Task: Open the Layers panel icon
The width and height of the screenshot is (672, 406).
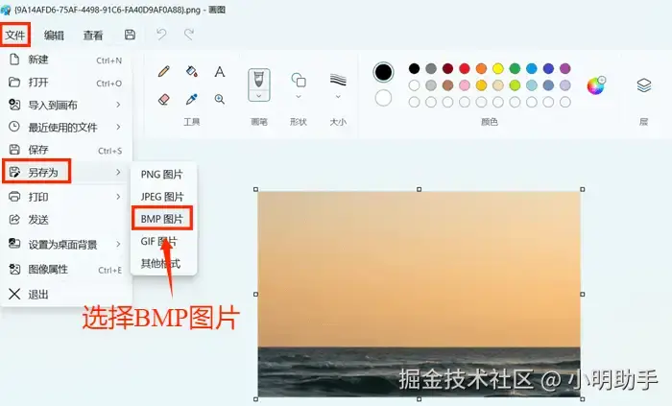Action: point(644,85)
